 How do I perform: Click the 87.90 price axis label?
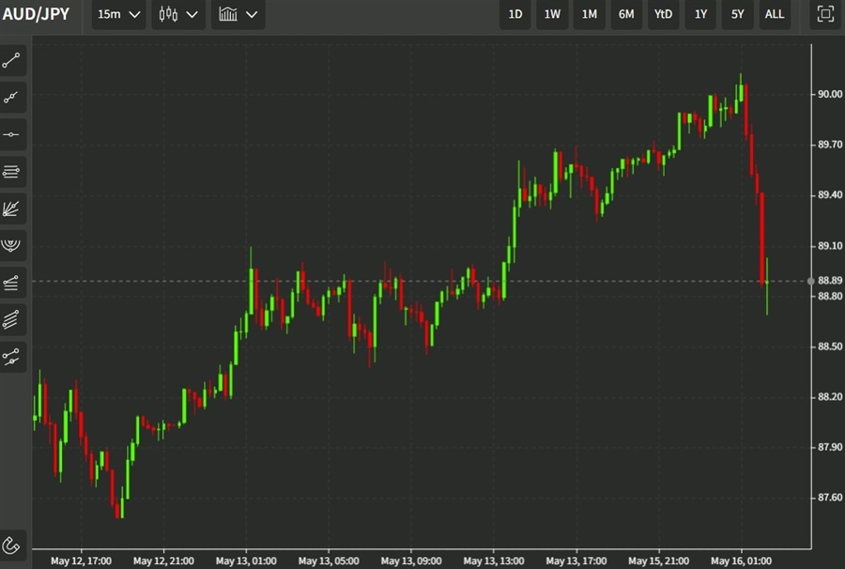(830, 447)
